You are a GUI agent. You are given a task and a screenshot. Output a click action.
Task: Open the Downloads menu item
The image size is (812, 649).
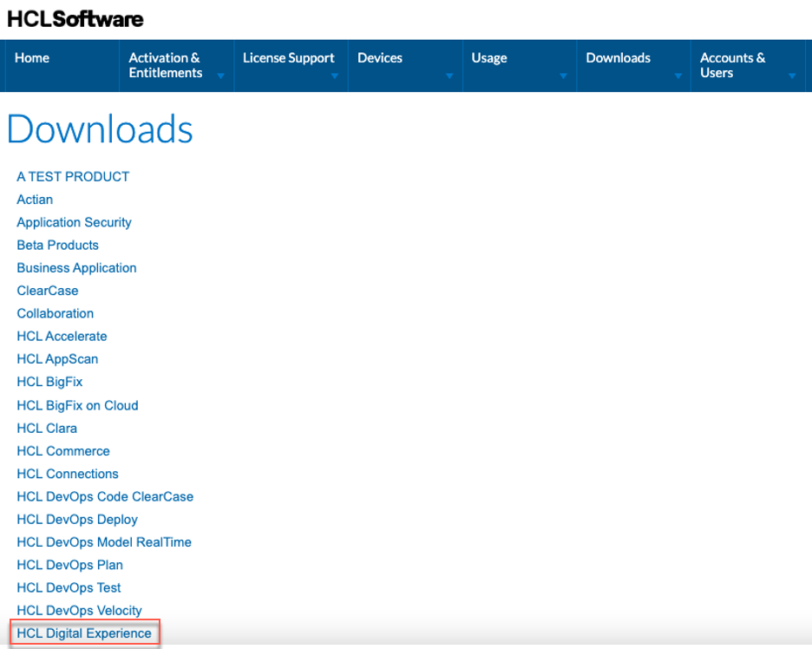tap(618, 57)
